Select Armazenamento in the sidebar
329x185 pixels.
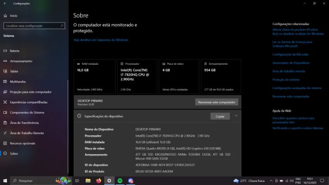pos(21,61)
